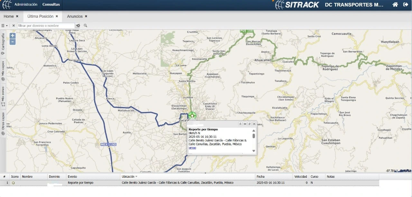Screen dimensions: 412x197
Task: Clear the filter with the X icon
Action: pos(14,25)
